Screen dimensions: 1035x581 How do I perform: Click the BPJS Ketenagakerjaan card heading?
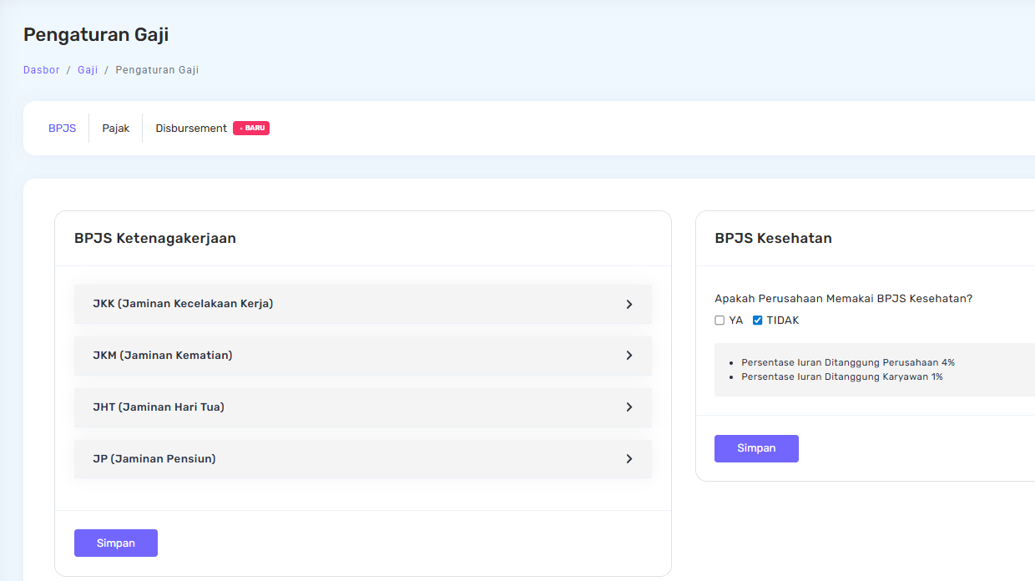pyautogui.click(x=155, y=239)
